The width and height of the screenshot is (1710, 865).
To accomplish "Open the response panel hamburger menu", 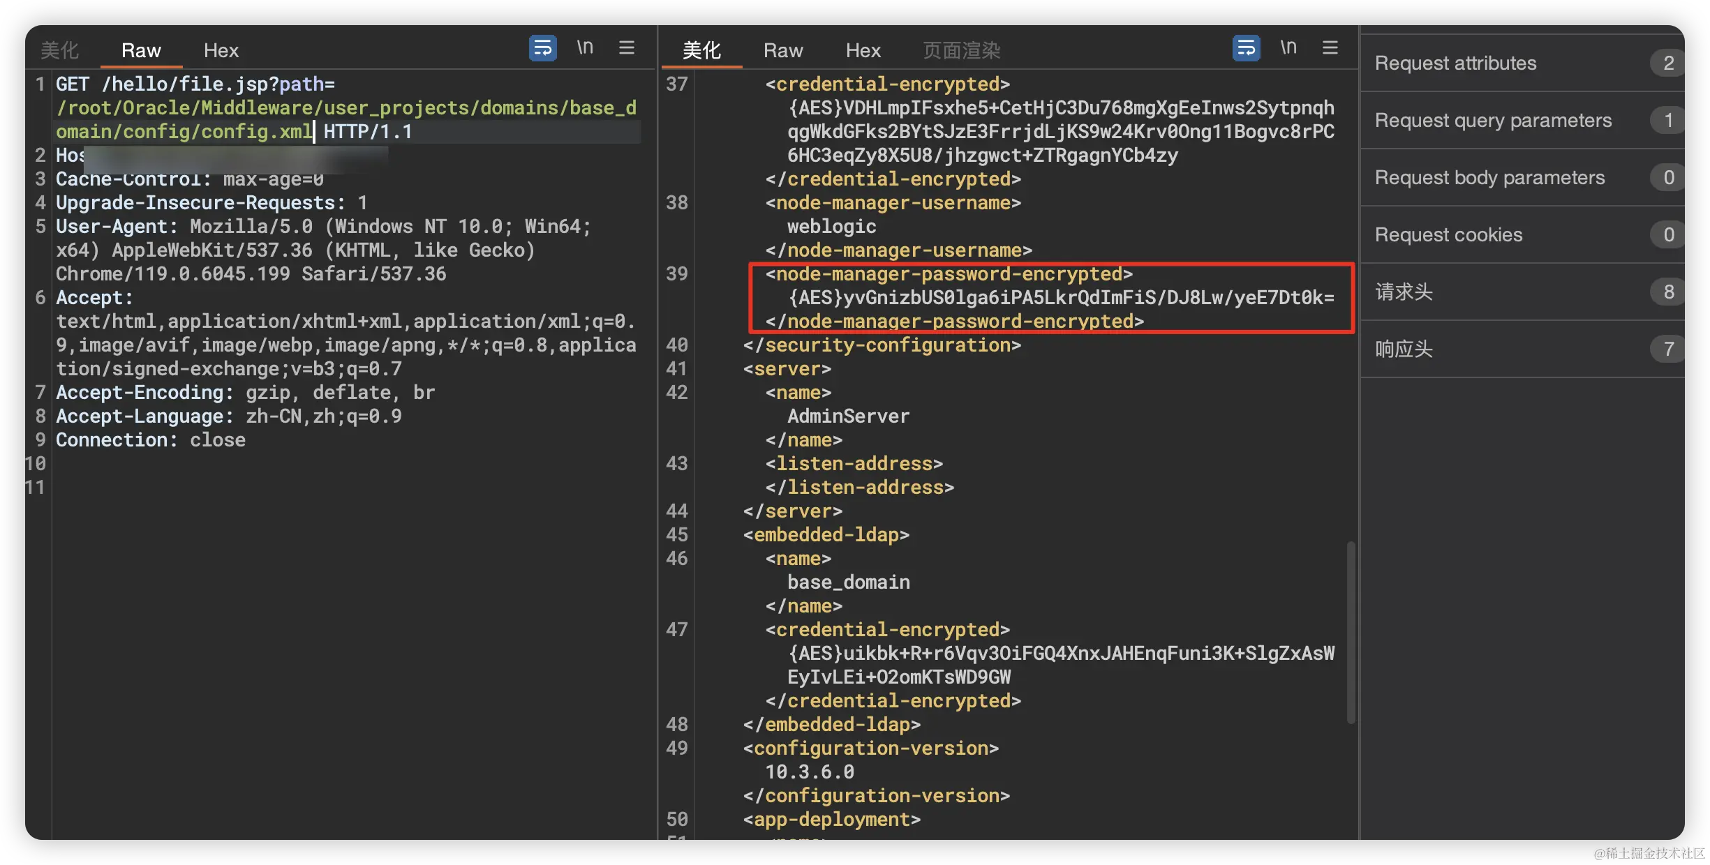I will pyautogui.click(x=1330, y=48).
